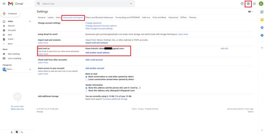Click Add another account link
Viewport: 264px width, 134px height.
click(x=95, y=68)
